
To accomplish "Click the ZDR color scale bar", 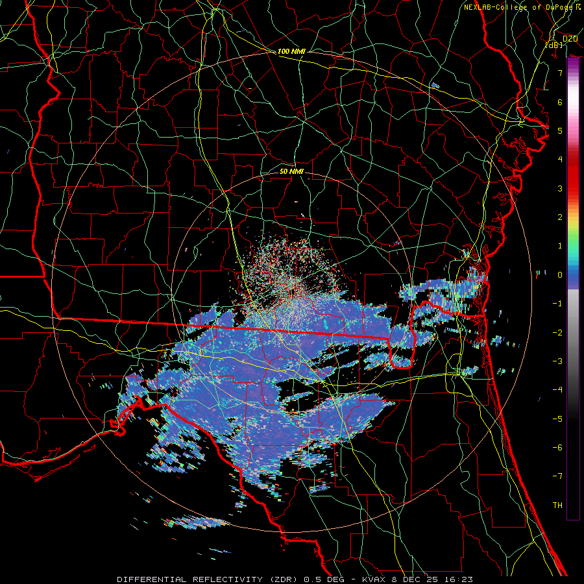I will click(x=573, y=289).
